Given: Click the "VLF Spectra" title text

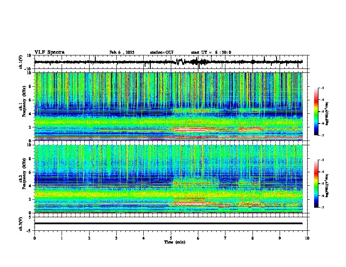Looking at the screenshot, I should click(x=49, y=52).
